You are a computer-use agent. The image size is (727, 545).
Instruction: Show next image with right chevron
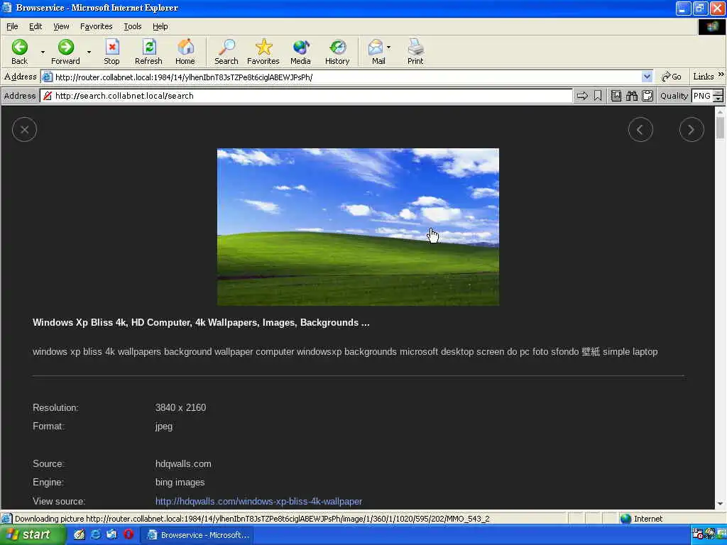692,130
